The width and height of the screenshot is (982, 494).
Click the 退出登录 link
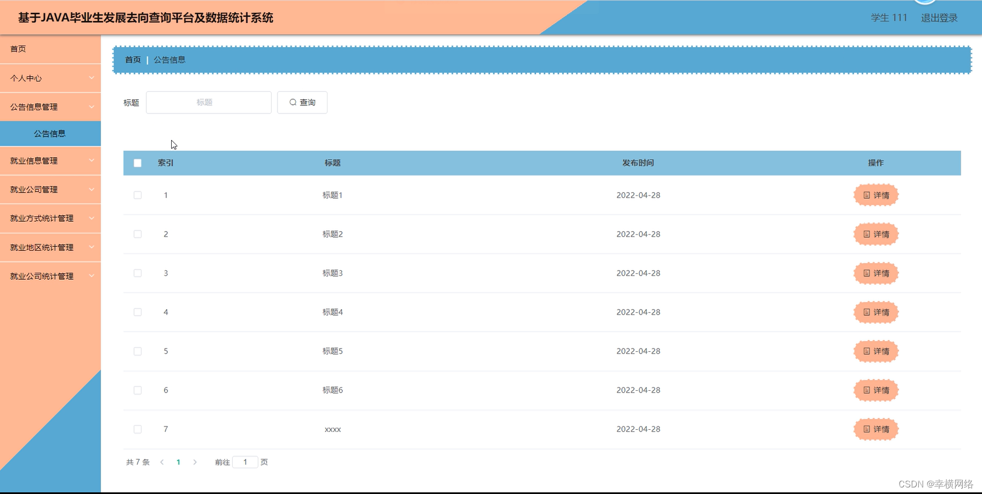pos(939,17)
